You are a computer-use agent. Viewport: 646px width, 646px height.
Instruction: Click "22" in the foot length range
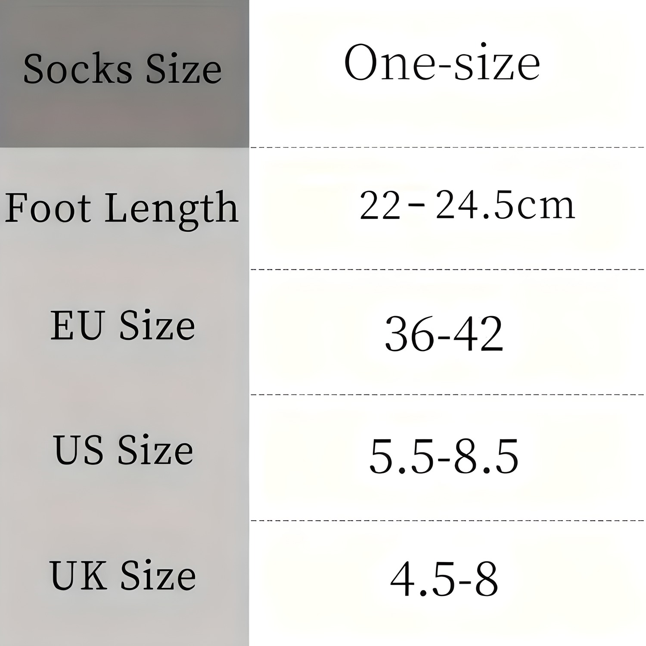point(379,206)
